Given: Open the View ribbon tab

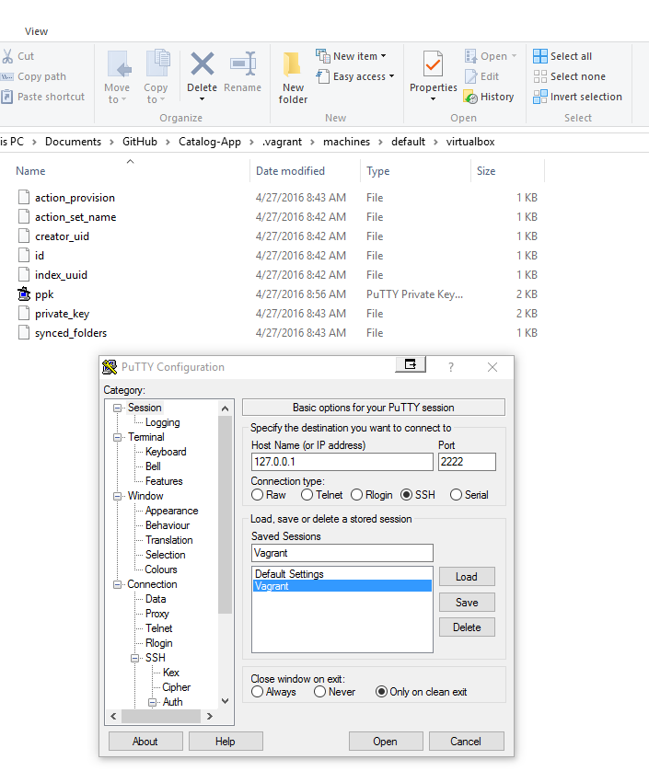Looking at the screenshot, I should tap(37, 31).
